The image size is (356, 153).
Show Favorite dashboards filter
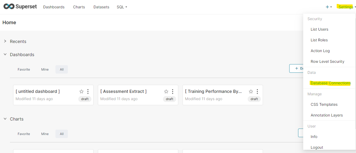(24, 70)
